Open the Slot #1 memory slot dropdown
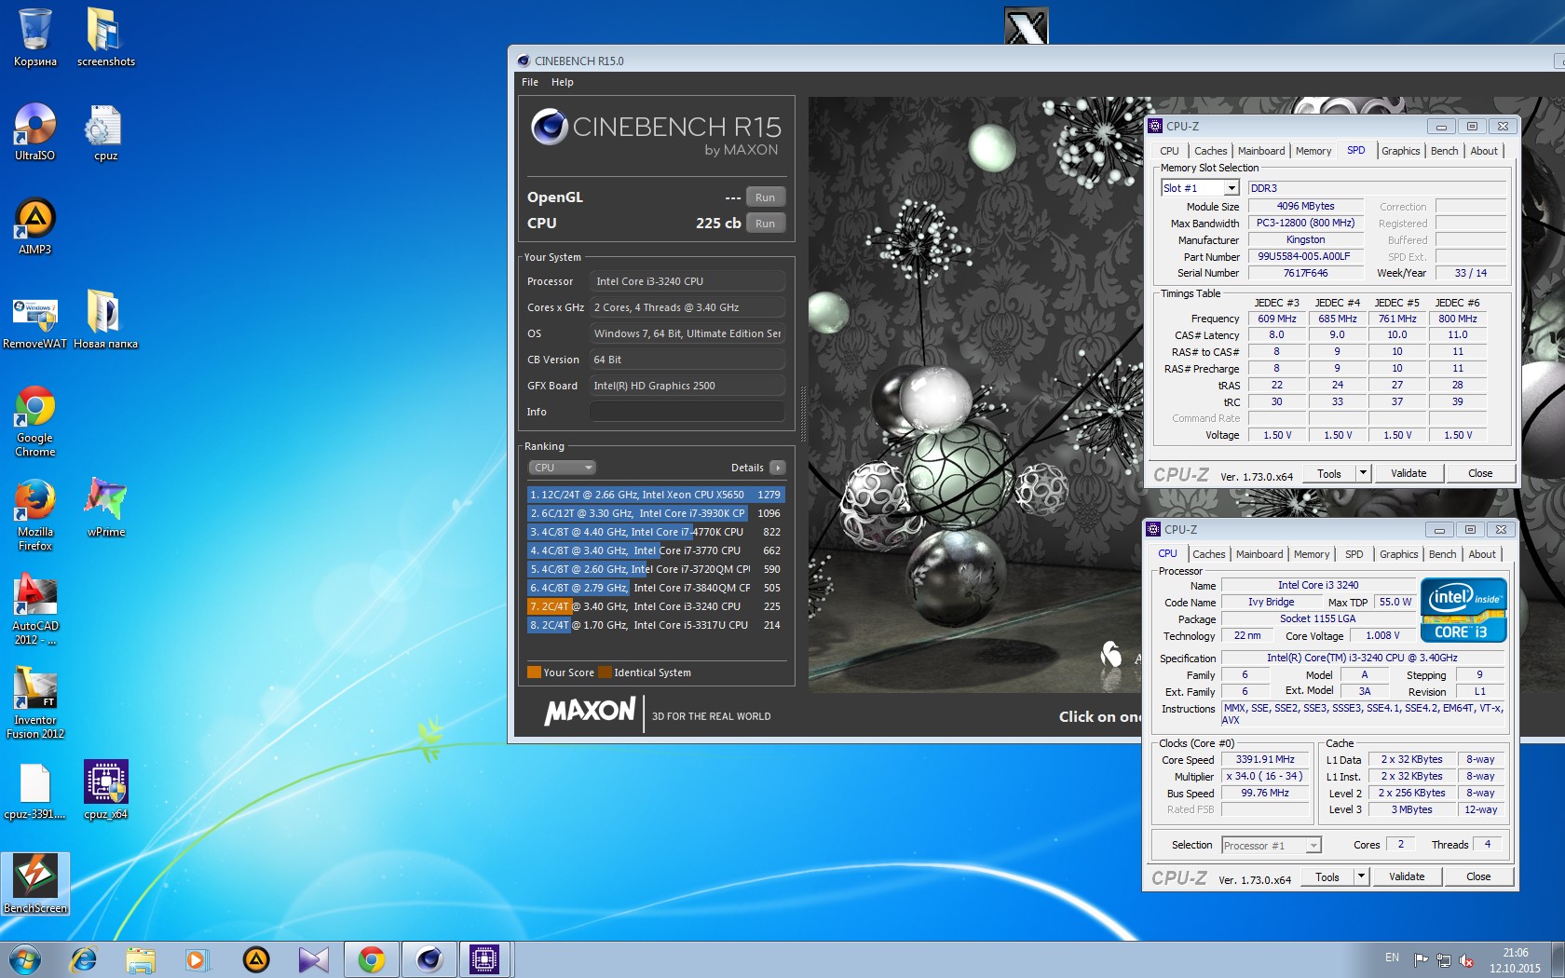This screenshot has width=1565, height=978. point(1199,188)
